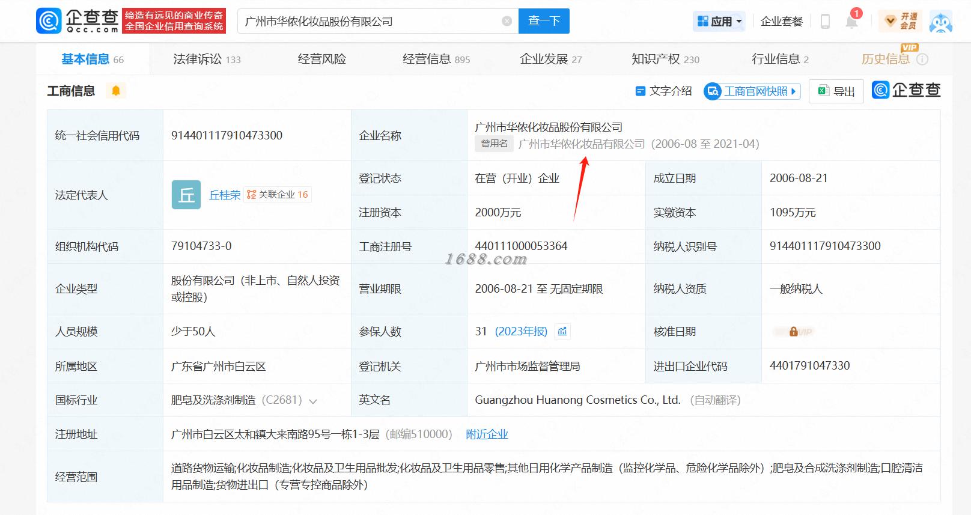
Task: Click the 进出口企业代码 value 4401791047330
Action: point(809,365)
